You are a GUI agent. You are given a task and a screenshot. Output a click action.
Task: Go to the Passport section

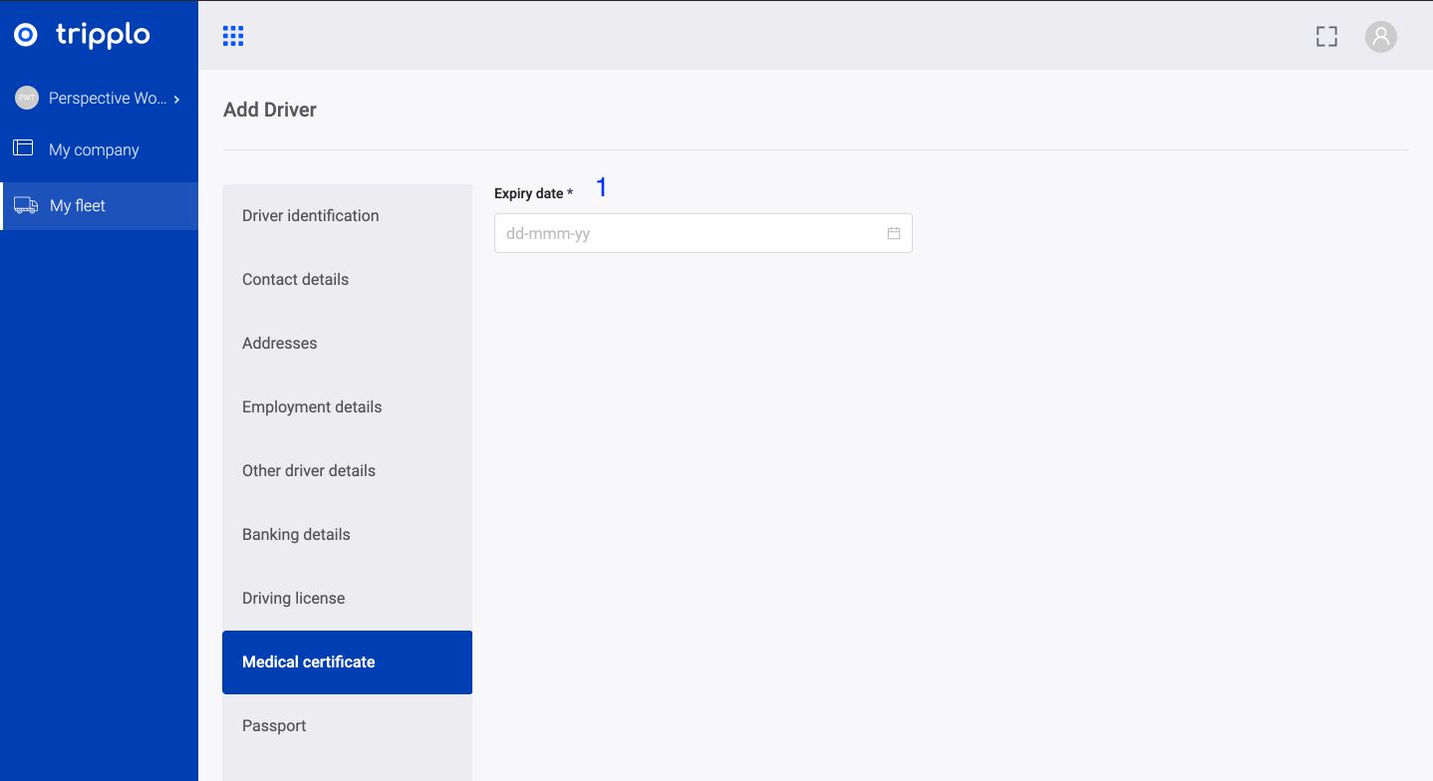[x=274, y=725]
